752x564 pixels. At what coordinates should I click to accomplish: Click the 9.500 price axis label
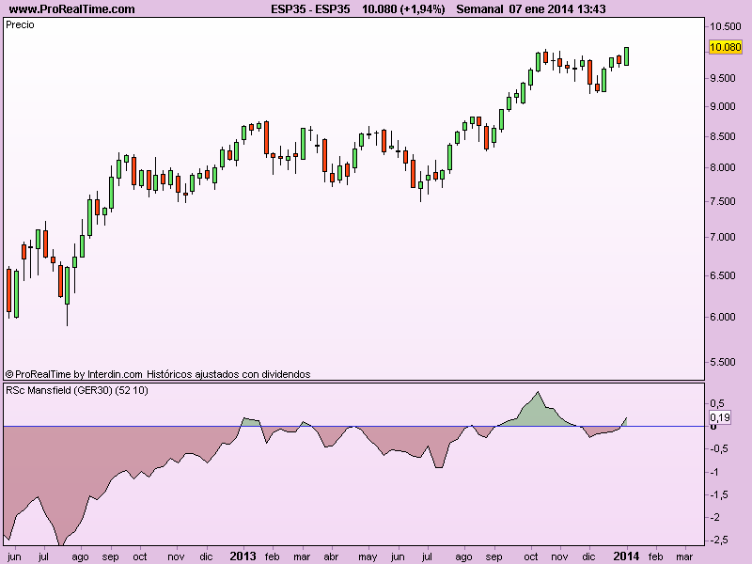point(723,78)
